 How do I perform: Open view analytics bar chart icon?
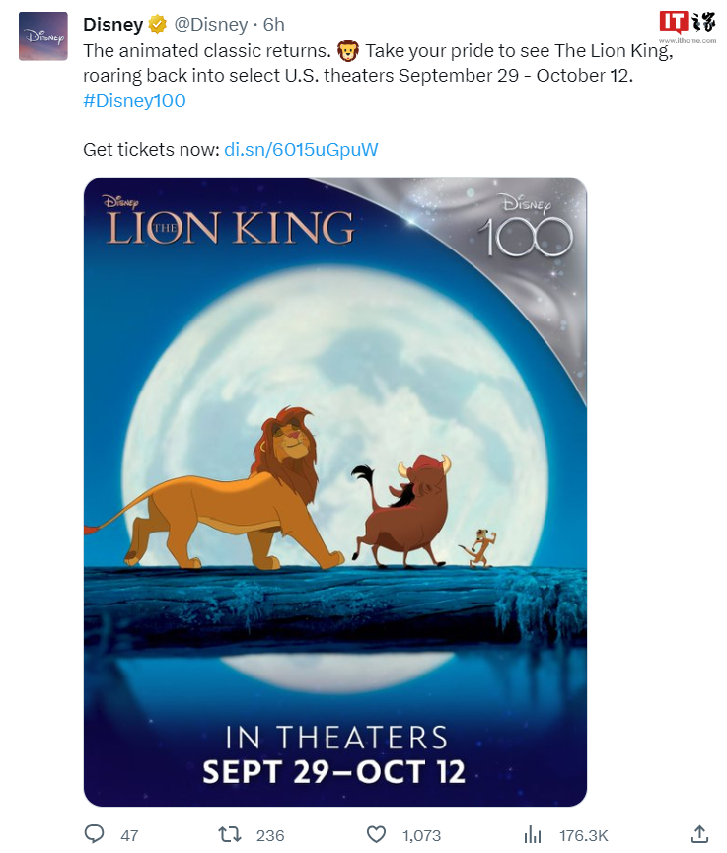533,834
